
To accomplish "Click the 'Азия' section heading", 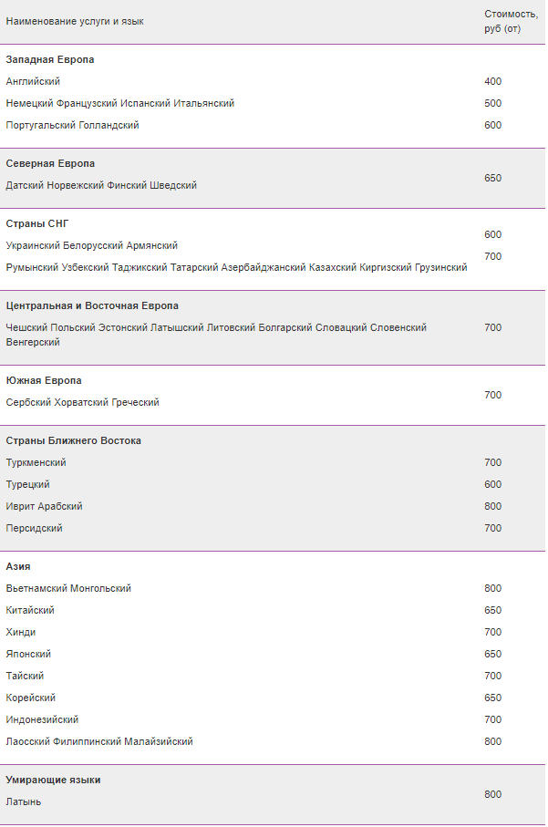I will [x=18, y=566].
